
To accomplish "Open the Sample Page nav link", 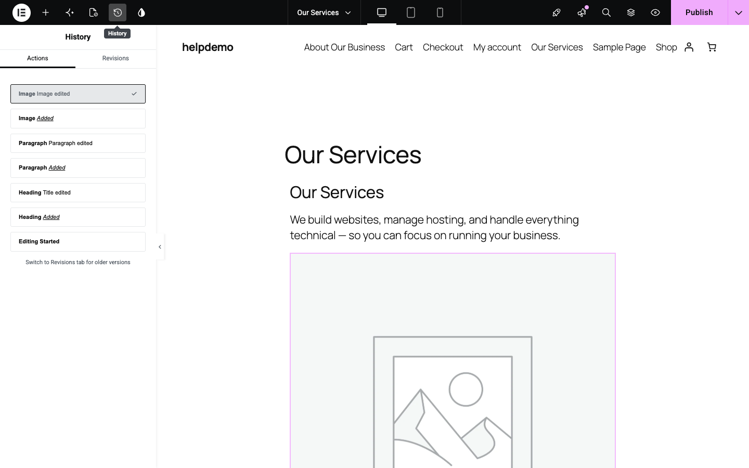I will 619,47.
